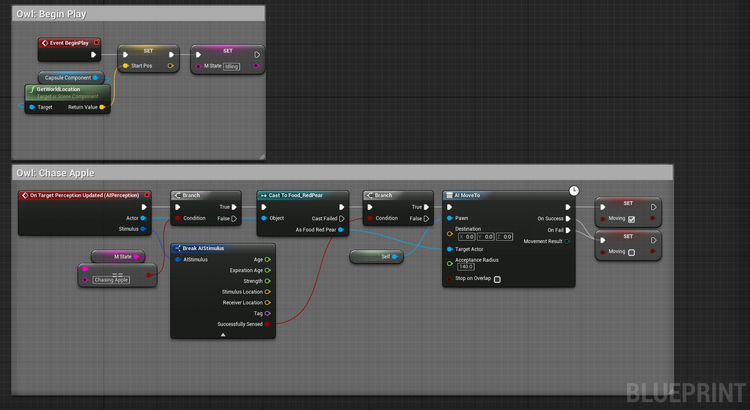This screenshot has width=750, height=410.
Task: Click the GetWorldLocation function icon
Action: [x=32, y=89]
